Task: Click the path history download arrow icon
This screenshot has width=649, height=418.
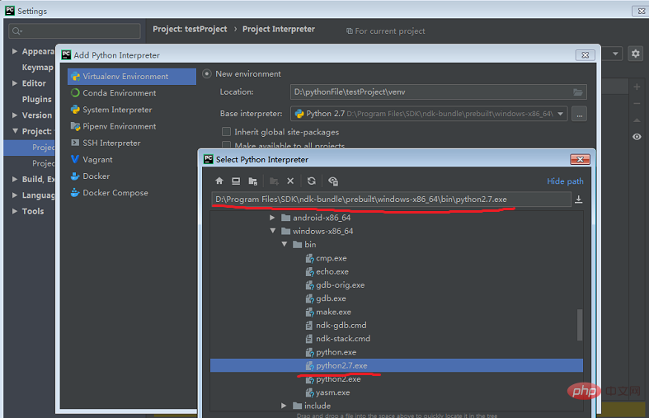Action: click(x=578, y=200)
